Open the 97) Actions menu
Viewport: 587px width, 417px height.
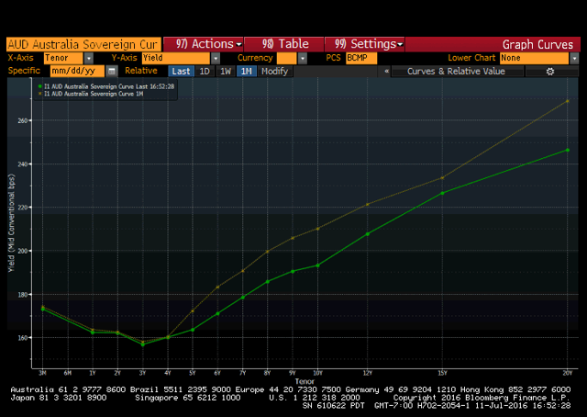point(204,44)
